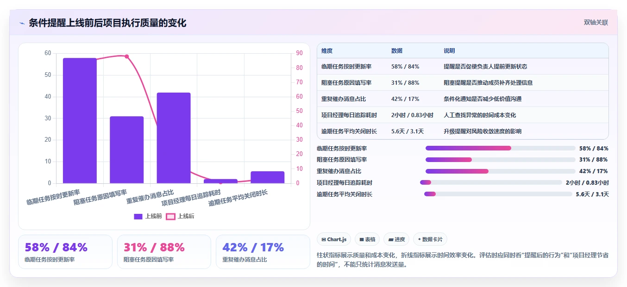
Task: Click description 升级提醒对风险收敛速度的影响
Action: [483, 131]
